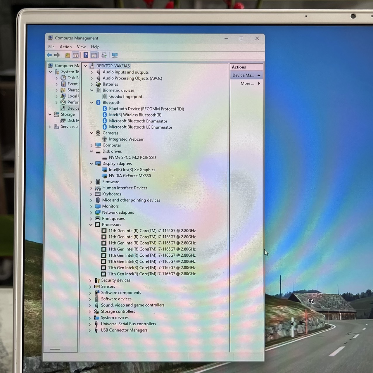Select Mice and other pointing devices

[x=131, y=200]
